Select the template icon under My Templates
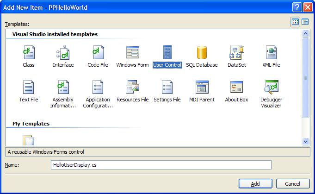The image size is (315, 194). click(28, 140)
